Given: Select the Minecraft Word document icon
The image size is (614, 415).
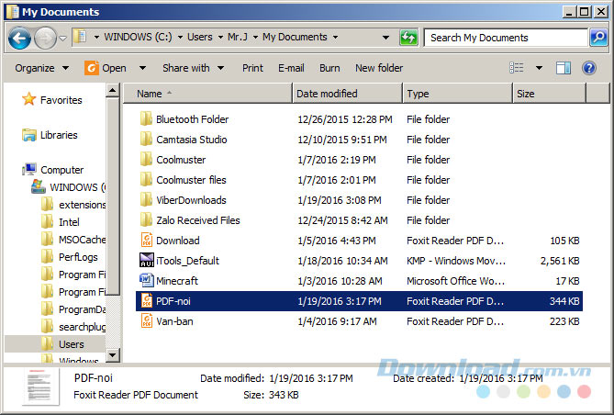Looking at the screenshot, I should coord(146,281).
